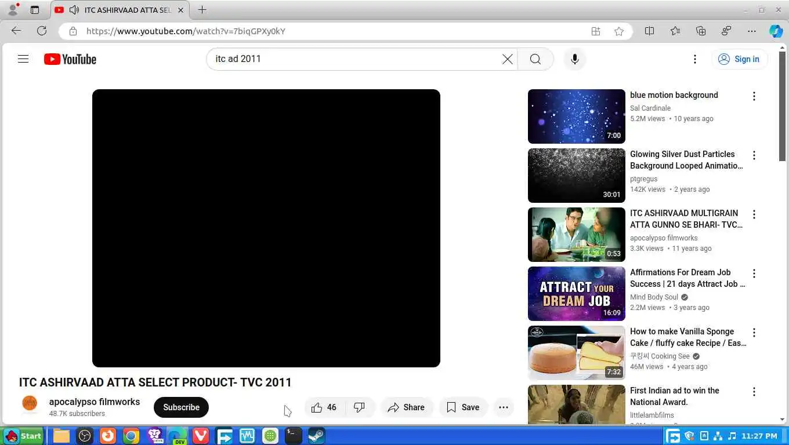
Task: Save the video to a playlist
Action: point(463,407)
